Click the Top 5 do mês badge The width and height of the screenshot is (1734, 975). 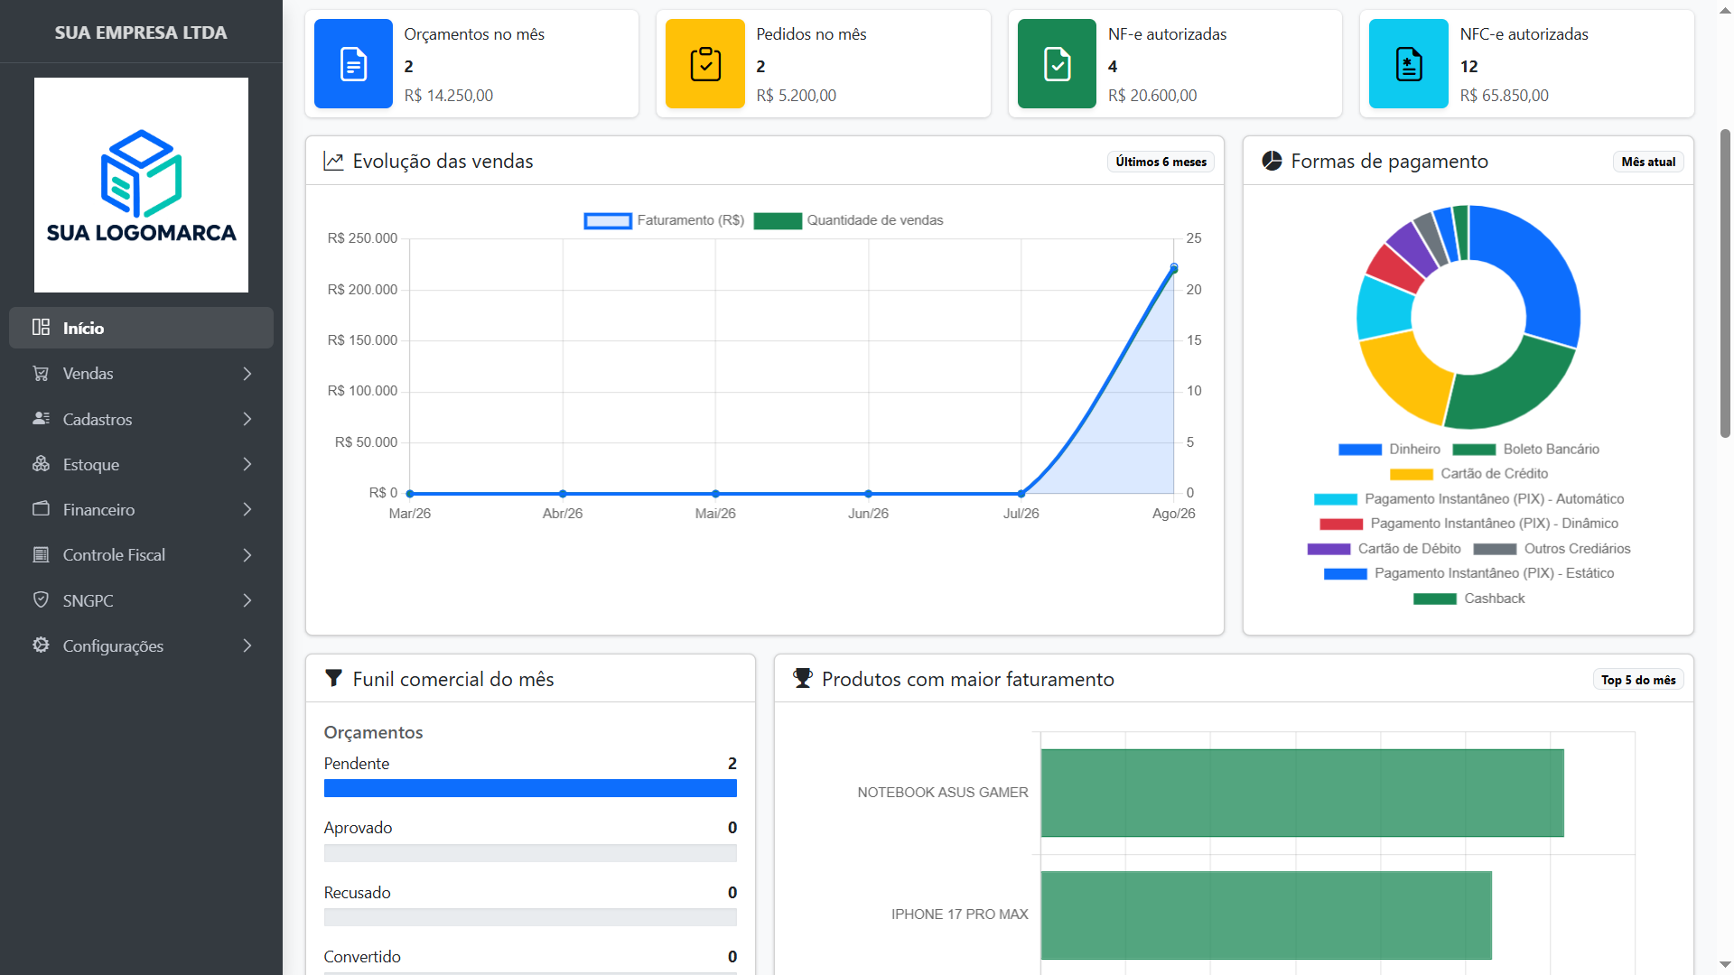tap(1638, 680)
